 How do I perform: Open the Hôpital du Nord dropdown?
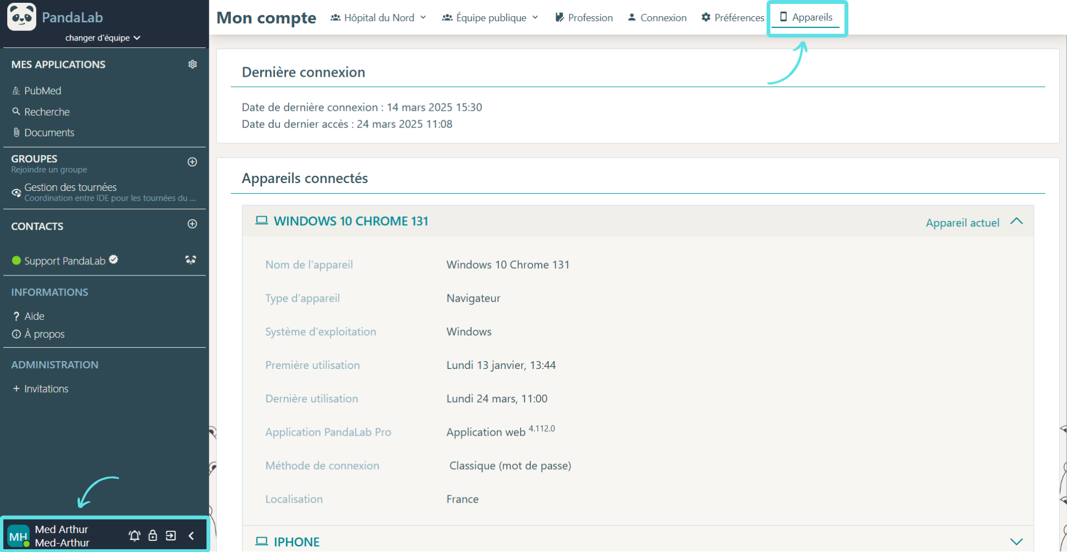pyautogui.click(x=378, y=18)
